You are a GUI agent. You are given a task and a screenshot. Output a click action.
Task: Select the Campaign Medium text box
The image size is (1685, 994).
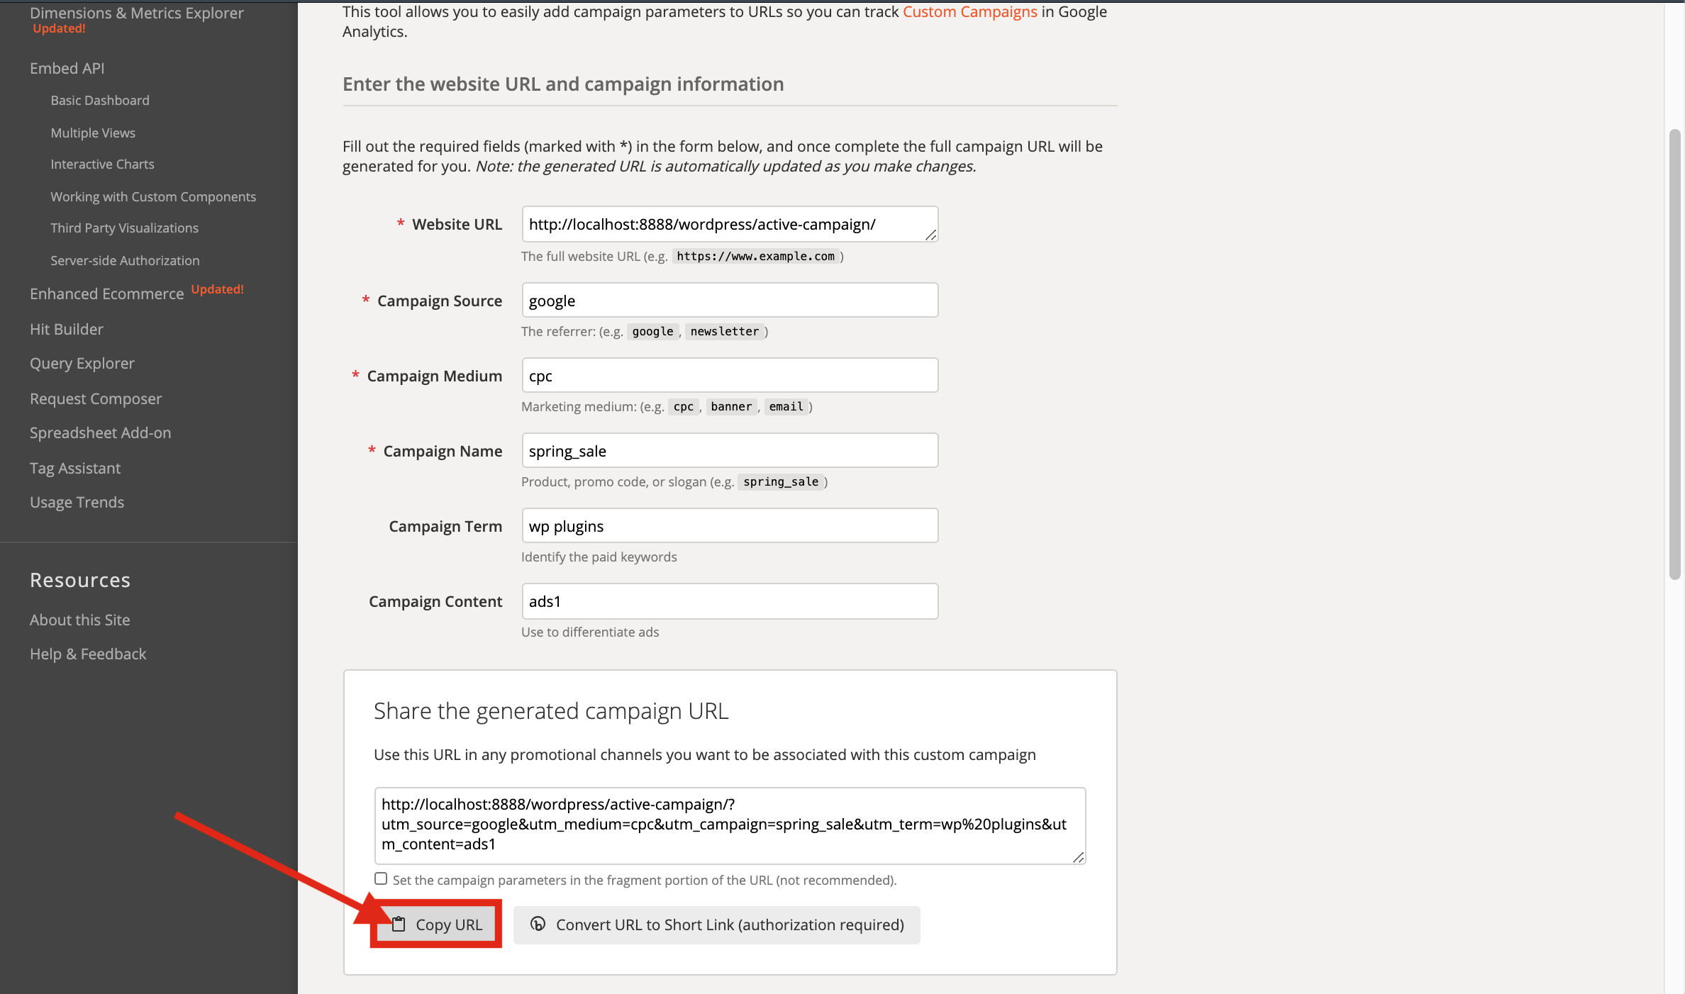click(x=729, y=376)
